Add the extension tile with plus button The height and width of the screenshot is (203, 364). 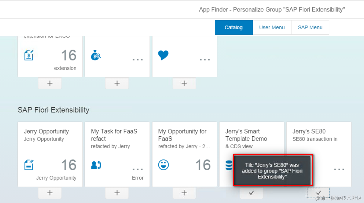pos(50,83)
